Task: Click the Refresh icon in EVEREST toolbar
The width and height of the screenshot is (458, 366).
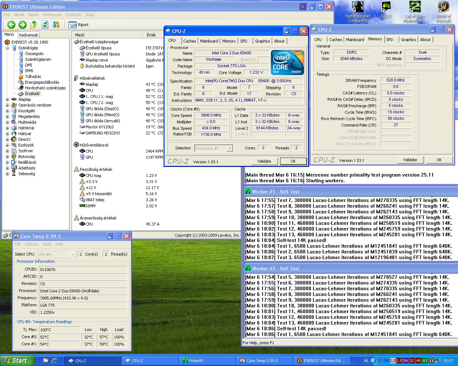Action: pos(45,25)
